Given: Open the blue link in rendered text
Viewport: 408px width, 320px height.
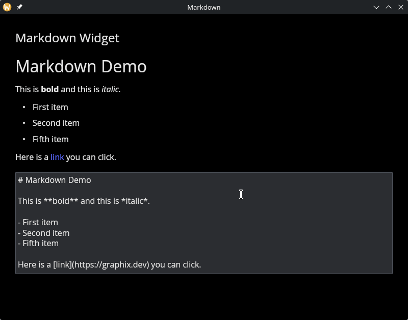Looking at the screenshot, I should coord(56,157).
